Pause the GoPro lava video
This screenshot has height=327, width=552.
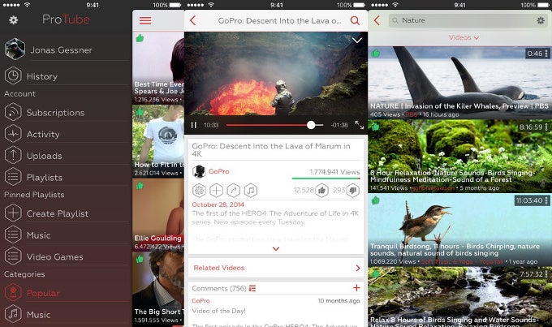point(194,125)
